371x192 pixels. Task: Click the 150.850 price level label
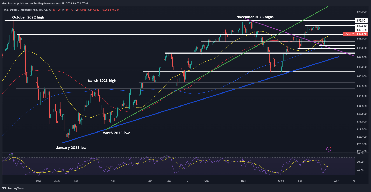coord(361,26)
